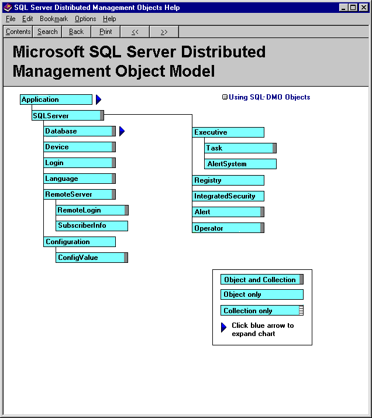This screenshot has width=372, height=418.
Task: Click the blue arrow in the legend box
Action: click(223, 328)
